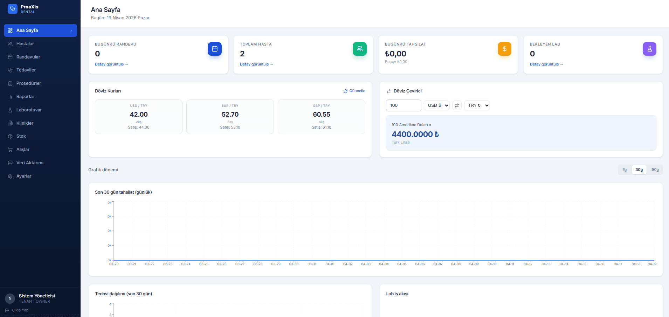Click the EUR / TRY rate card

point(230,117)
